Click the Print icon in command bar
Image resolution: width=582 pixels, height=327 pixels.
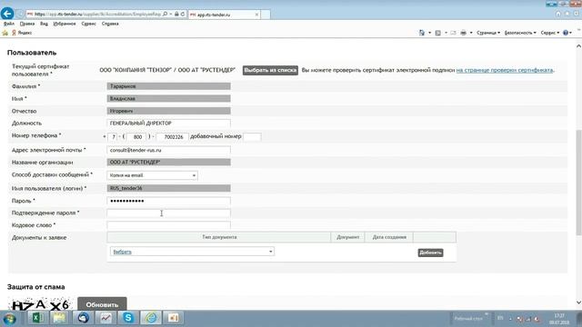(463, 33)
